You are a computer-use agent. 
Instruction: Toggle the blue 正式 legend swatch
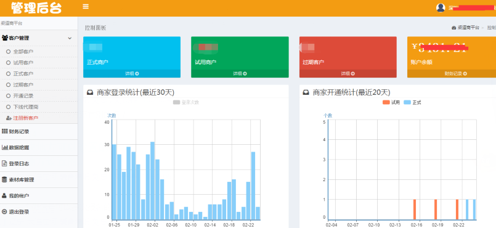pos(407,102)
